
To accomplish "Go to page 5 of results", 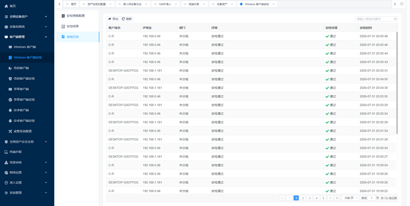I will click(323, 198).
